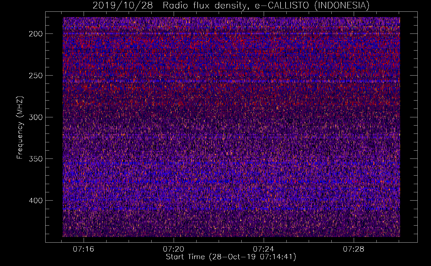Click the 07:24 time tick label
This screenshot has height=266, width=431.
click(264, 249)
